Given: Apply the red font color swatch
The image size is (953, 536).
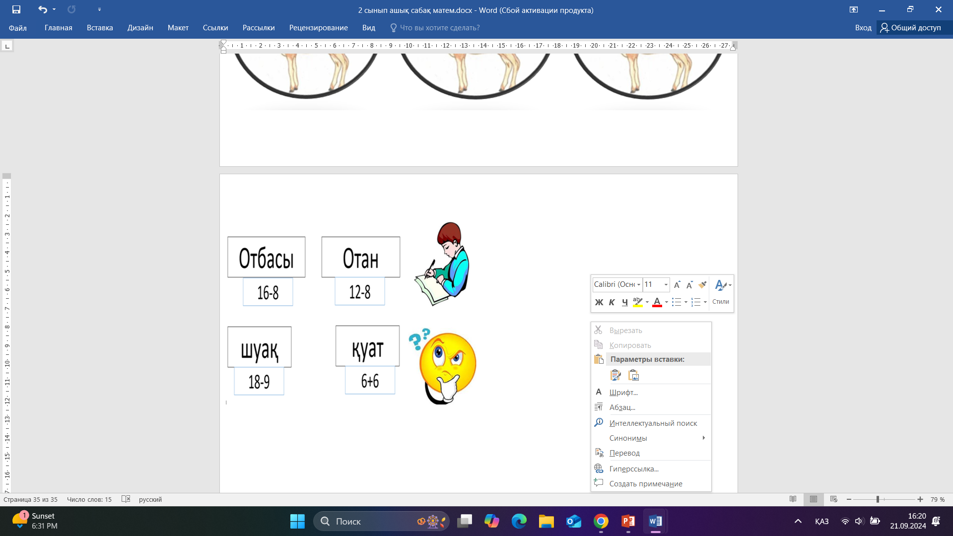Looking at the screenshot, I should tap(657, 302).
